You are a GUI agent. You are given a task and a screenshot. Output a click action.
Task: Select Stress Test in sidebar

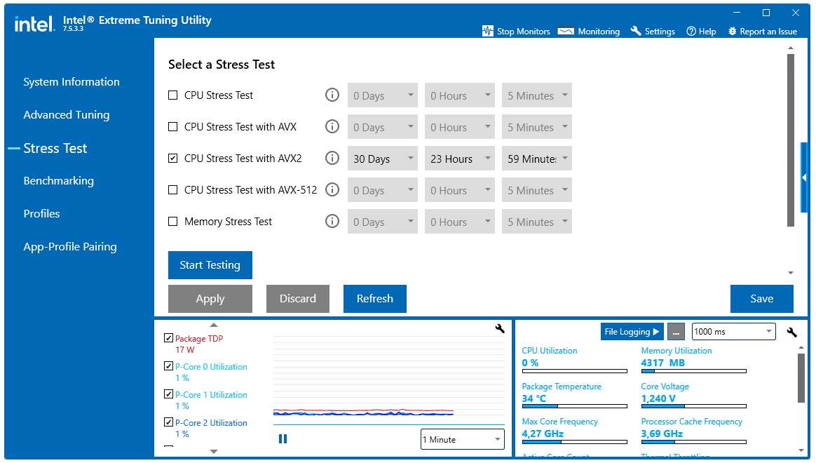click(x=55, y=148)
